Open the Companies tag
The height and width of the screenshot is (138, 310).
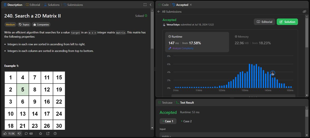(41, 25)
